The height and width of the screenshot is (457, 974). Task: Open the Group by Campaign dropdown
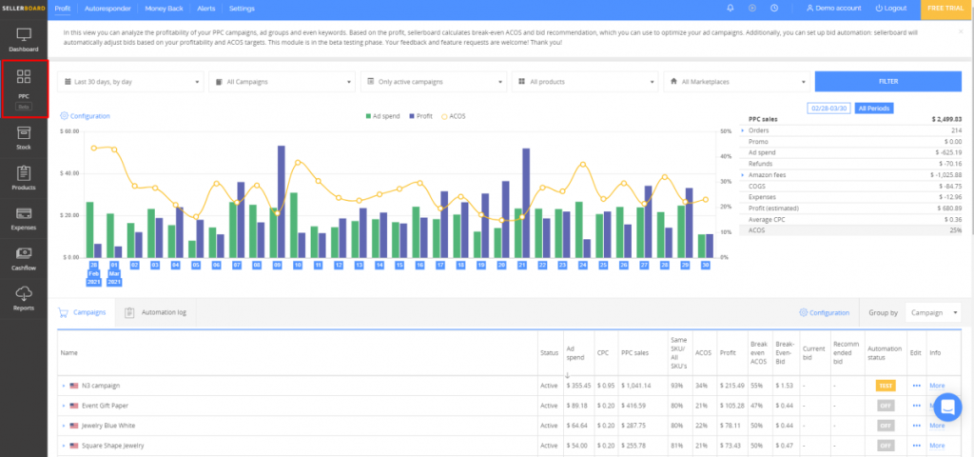click(x=933, y=312)
